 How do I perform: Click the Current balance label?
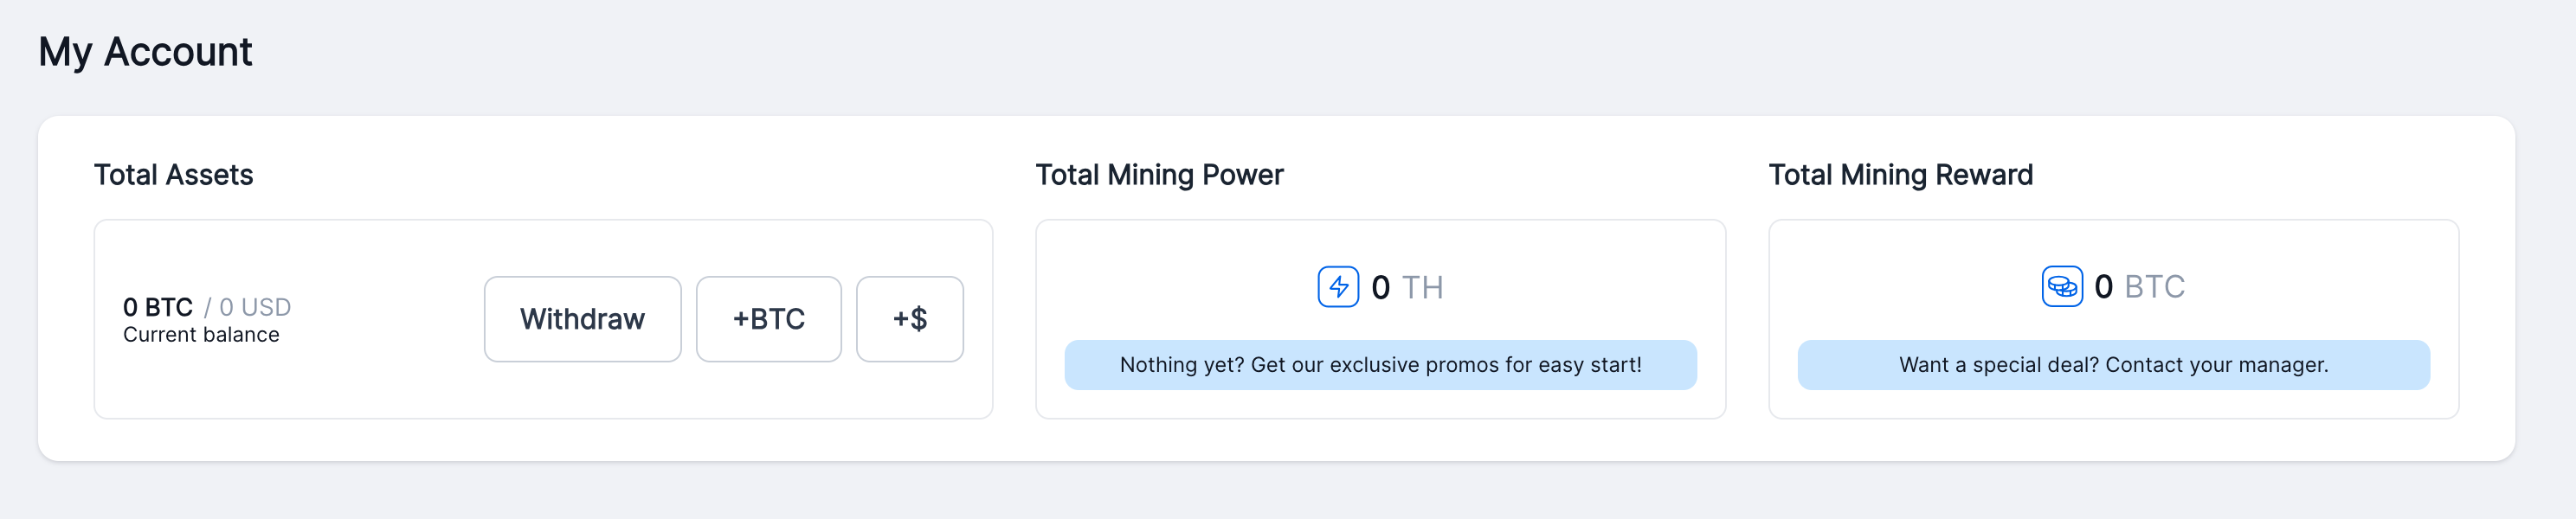click(201, 335)
